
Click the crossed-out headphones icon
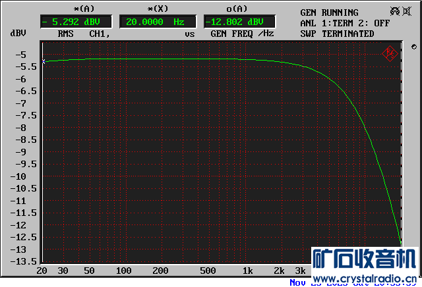pos(395,11)
